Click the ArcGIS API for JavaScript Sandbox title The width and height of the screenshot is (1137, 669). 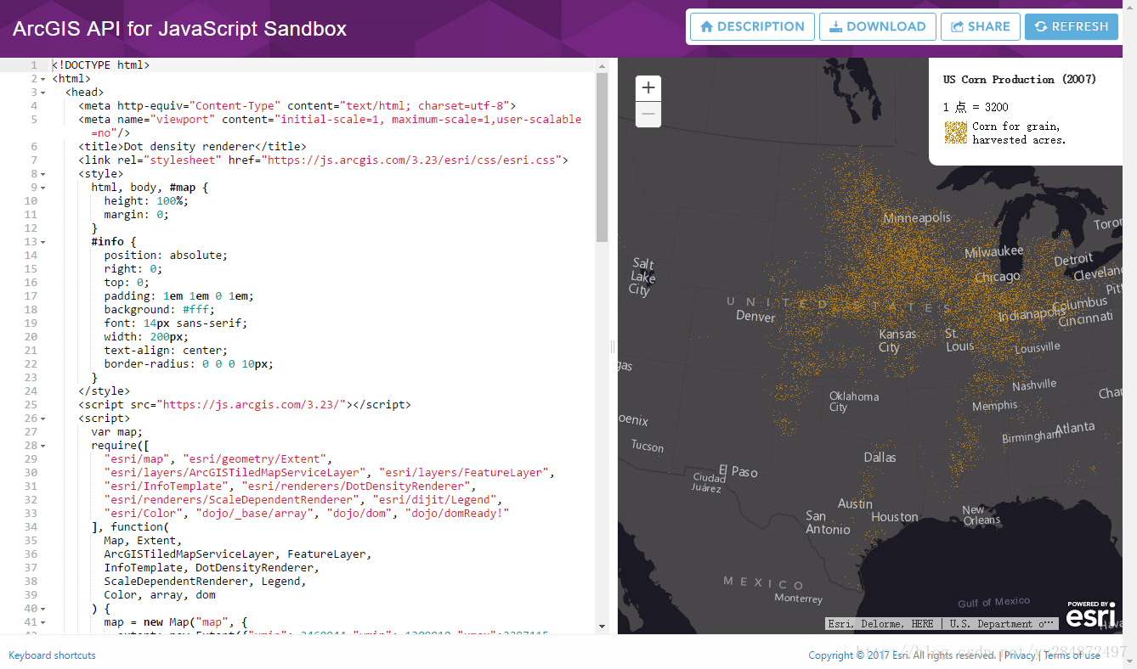[x=179, y=28]
